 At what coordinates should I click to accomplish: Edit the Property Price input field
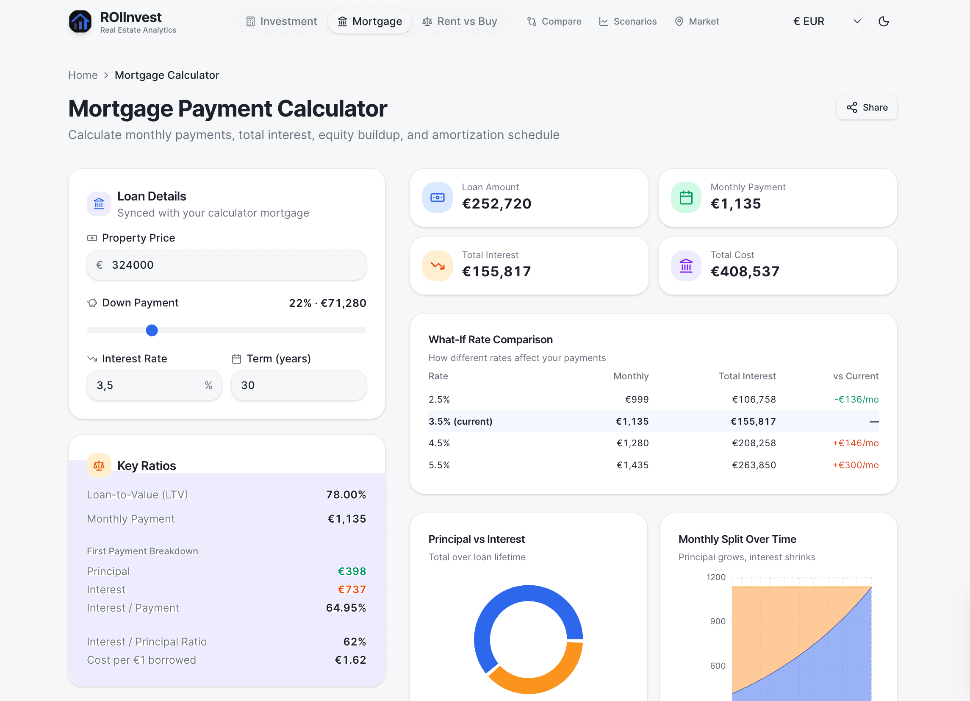pyautogui.click(x=226, y=265)
